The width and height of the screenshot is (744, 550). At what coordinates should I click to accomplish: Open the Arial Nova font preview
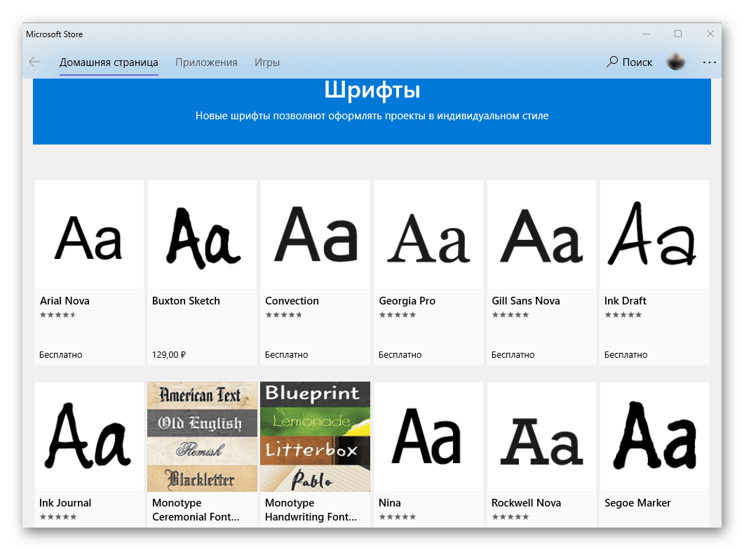point(89,234)
